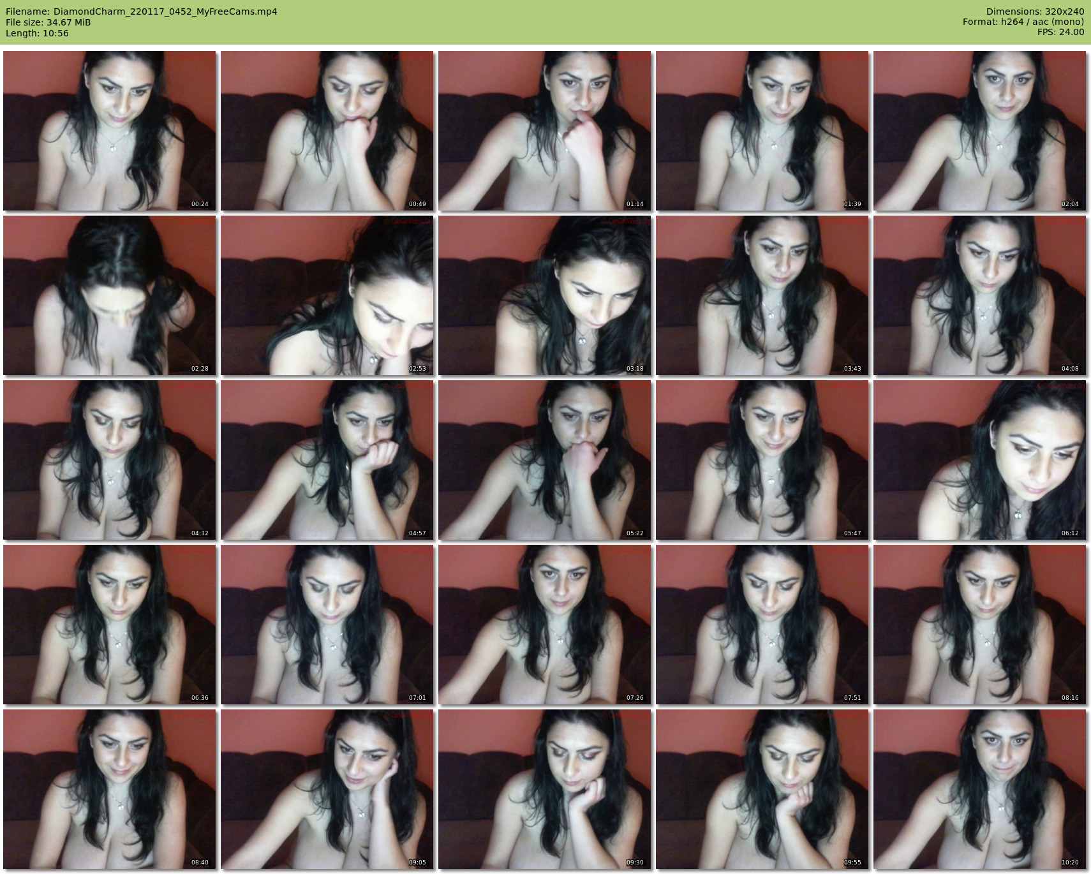Select the frame marked 00:49
The width and height of the screenshot is (1091, 874).
click(327, 131)
